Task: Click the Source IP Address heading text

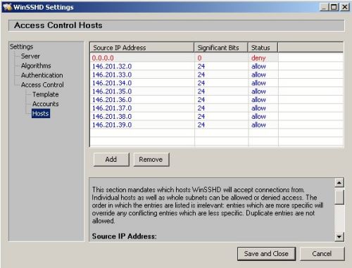Action: (x=125, y=236)
